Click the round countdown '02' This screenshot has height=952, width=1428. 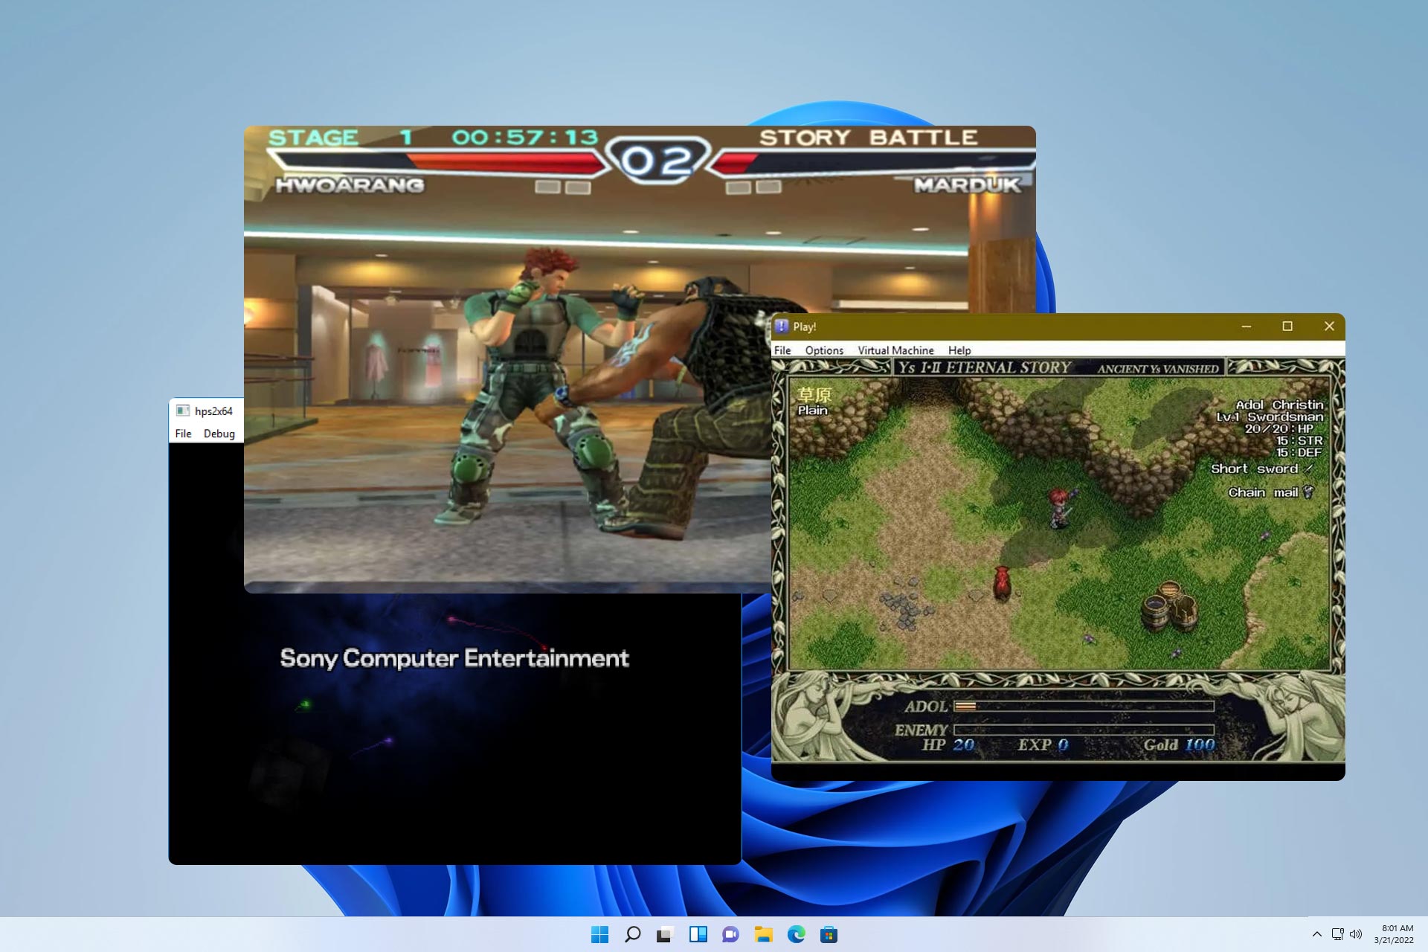pos(657,161)
